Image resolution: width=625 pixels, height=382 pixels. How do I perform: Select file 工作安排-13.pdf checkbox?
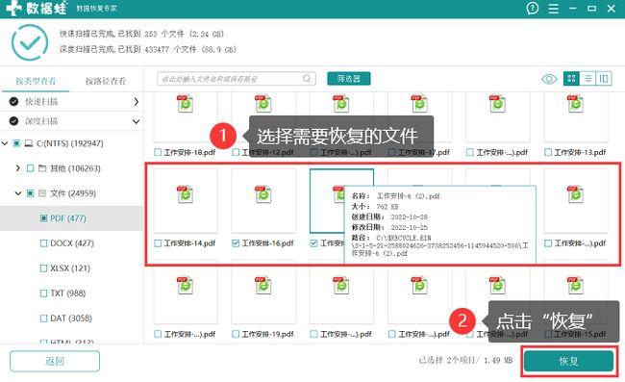(x=548, y=152)
